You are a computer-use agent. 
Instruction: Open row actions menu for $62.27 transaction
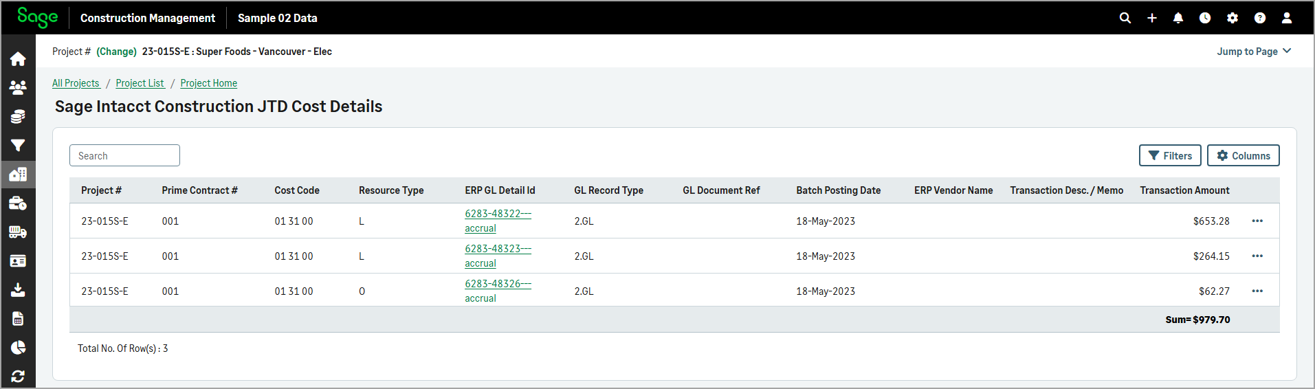1257,291
